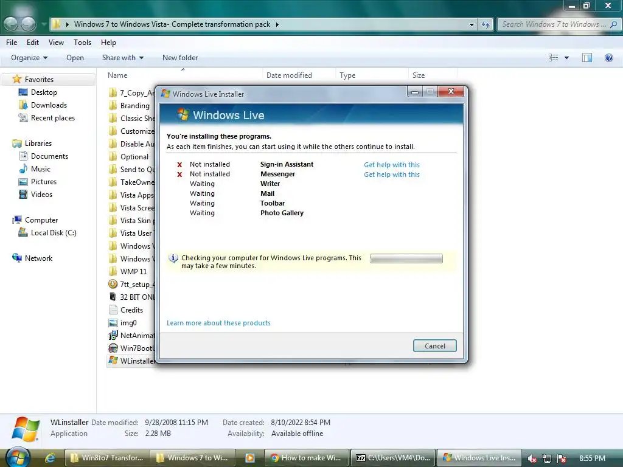
Task: Open the address bar history dropdown arrow
Action: [x=472, y=24]
